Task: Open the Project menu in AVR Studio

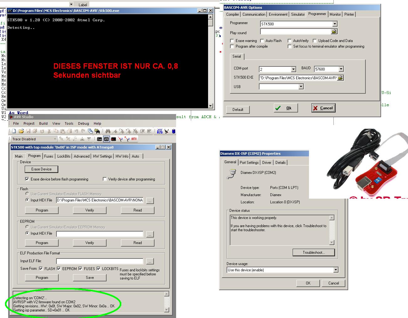Action: click(x=29, y=123)
